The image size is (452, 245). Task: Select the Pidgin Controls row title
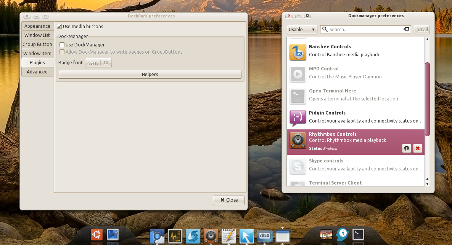[327, 113]
